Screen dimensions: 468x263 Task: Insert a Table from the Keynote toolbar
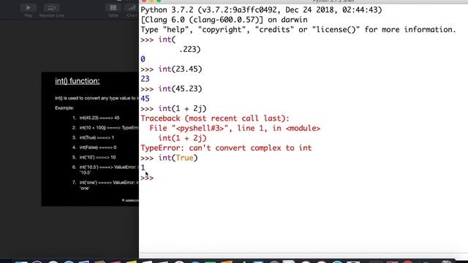point(113,8)
